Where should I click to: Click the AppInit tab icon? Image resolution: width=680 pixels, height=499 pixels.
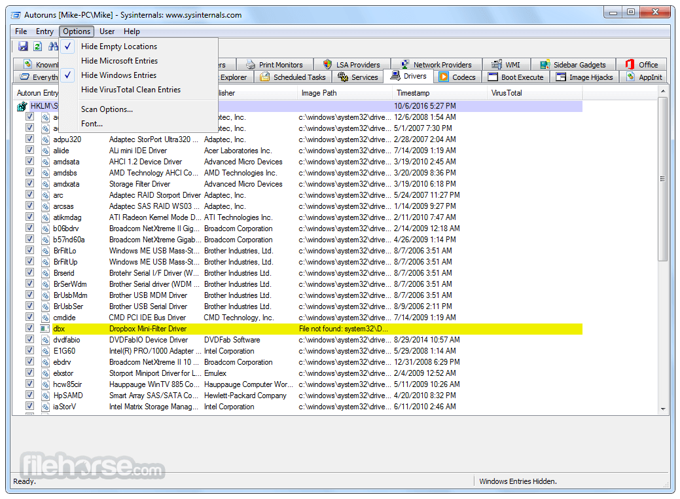(x=630, y=77)
